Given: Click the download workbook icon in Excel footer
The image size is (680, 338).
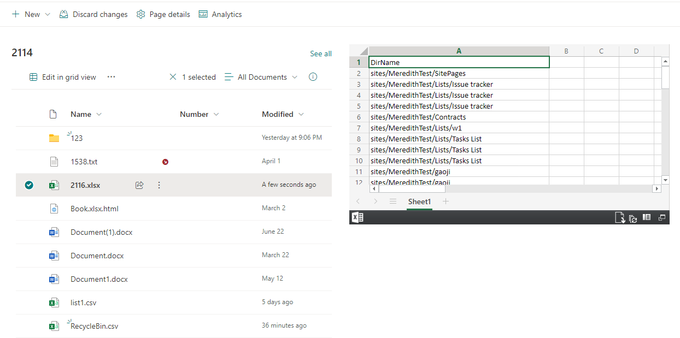Looking at the screenshot, I should coord(620,218).
